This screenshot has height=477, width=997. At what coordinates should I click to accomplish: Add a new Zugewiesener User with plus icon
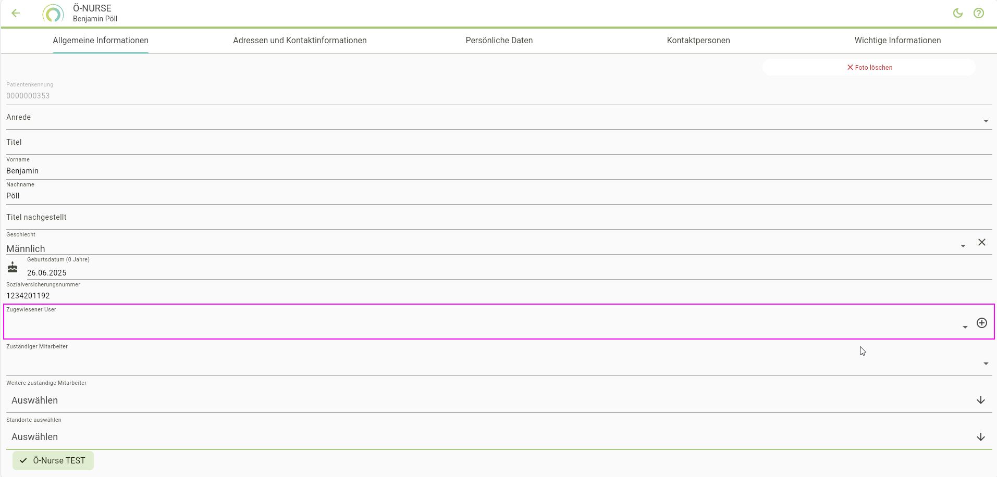(x=981, y=323)
